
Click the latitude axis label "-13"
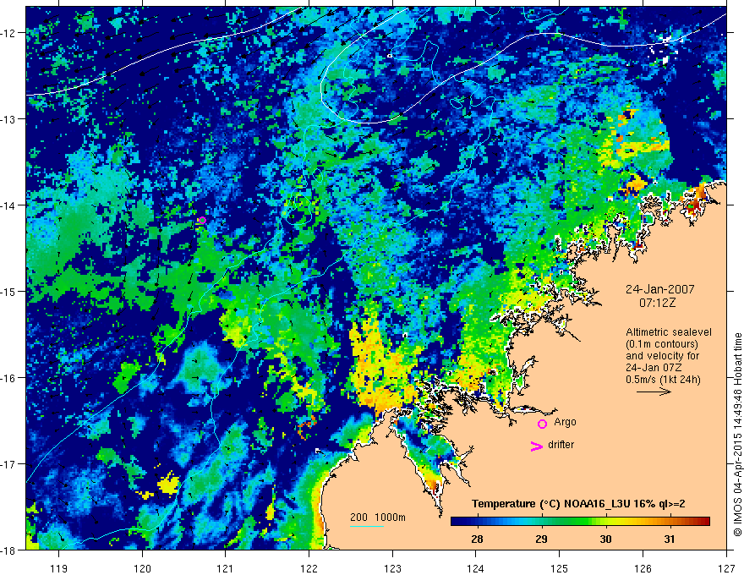tap(9, 119)
